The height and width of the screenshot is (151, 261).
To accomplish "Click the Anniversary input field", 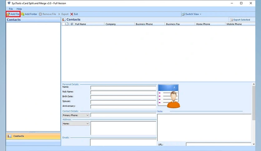I will pos(123,107).
